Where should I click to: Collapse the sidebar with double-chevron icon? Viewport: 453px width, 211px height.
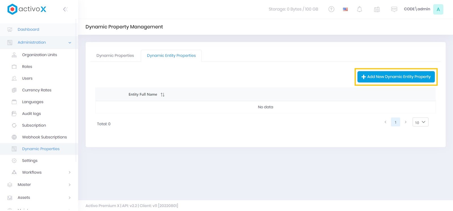click(x=65, y=9)
